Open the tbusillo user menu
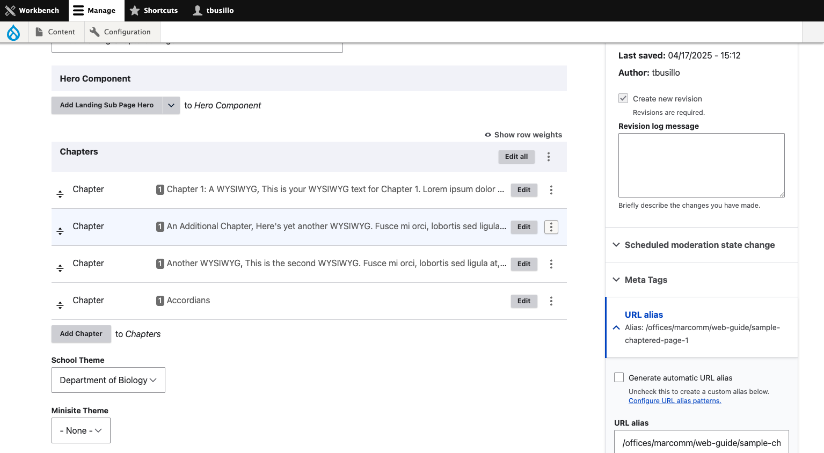 [214, 11]
